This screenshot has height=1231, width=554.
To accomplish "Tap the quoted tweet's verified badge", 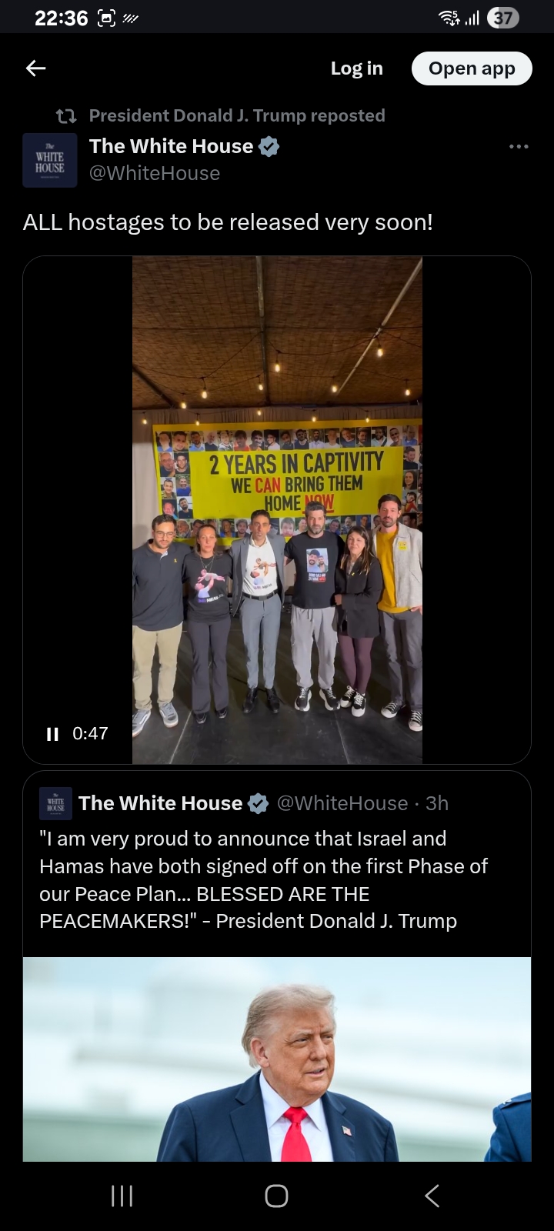I will coord(258,804).
